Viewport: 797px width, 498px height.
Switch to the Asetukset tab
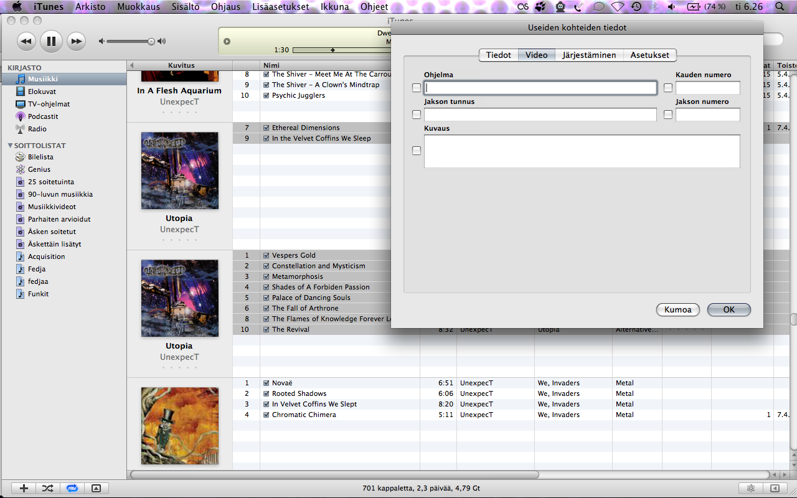[649, 55]
